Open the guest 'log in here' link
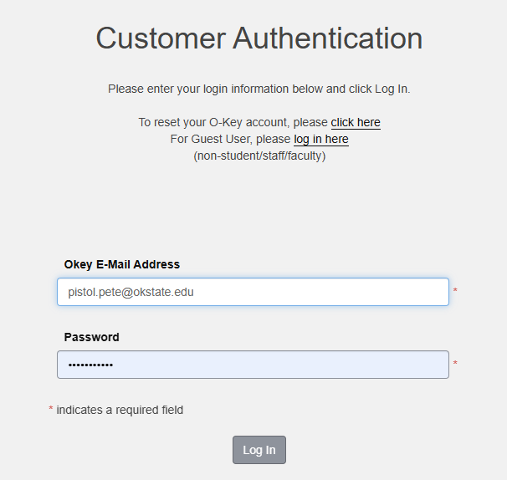Screen dimensions: 507x480 [x=321, y=139]
